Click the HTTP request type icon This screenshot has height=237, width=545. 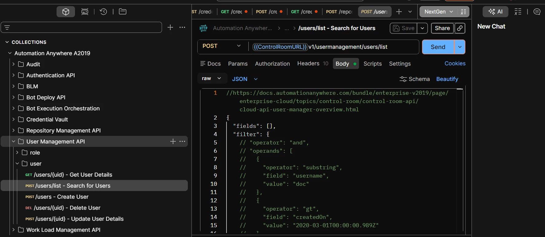(203, 28)
